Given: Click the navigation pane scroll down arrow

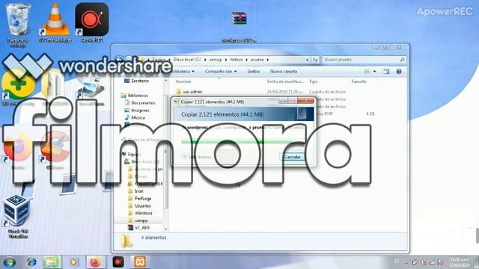Looking at the screenshot, I should (x=166, y=229).
